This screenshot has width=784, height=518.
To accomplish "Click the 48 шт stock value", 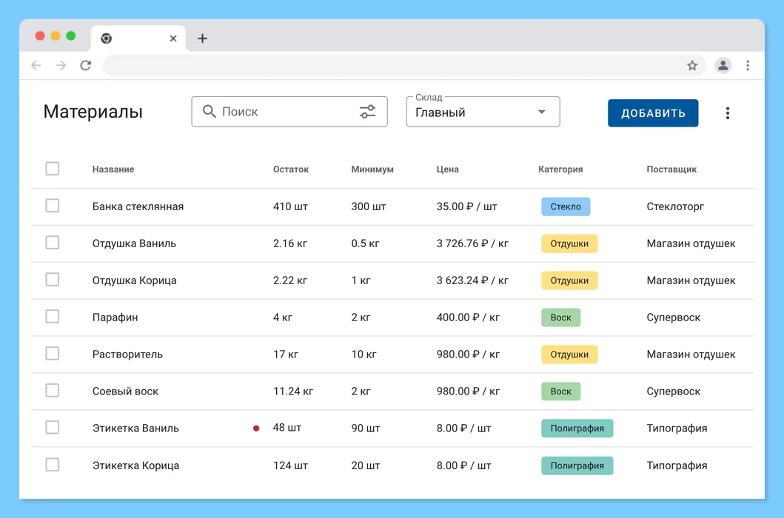I will pos(287,428).
